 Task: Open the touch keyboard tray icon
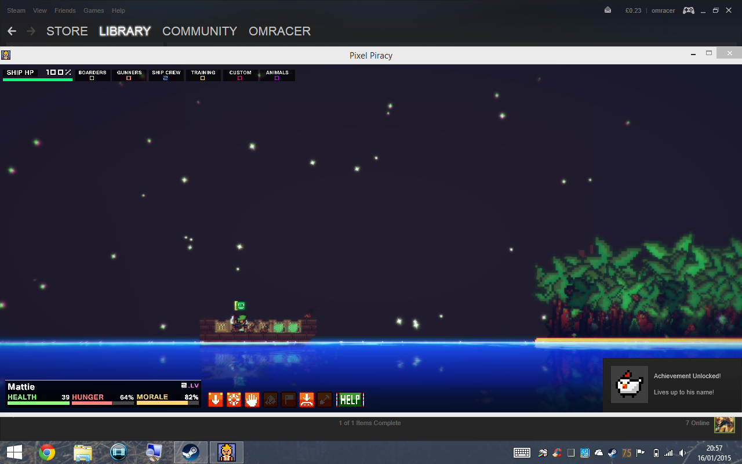[522, 453]
